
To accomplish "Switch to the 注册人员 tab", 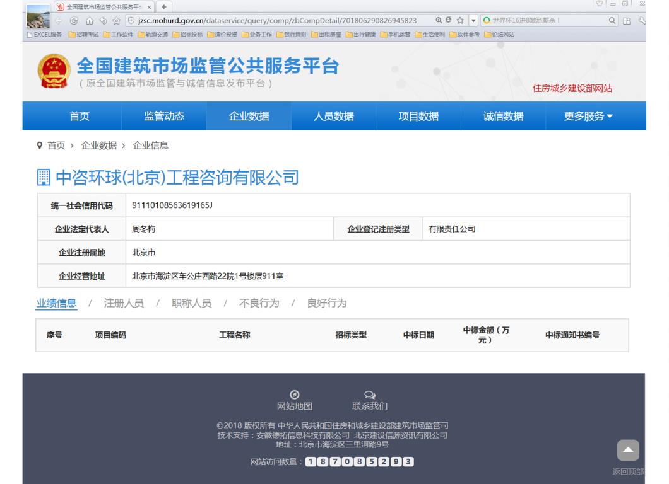I will coord(124,303).
